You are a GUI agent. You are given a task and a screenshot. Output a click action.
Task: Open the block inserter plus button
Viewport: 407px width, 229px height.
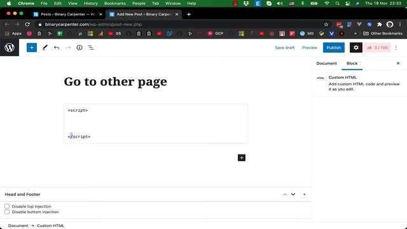tap(32, 48)
